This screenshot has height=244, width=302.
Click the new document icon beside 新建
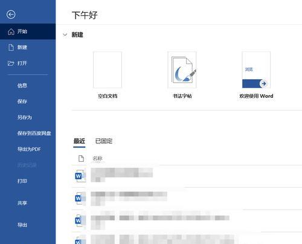pos(11,48)
